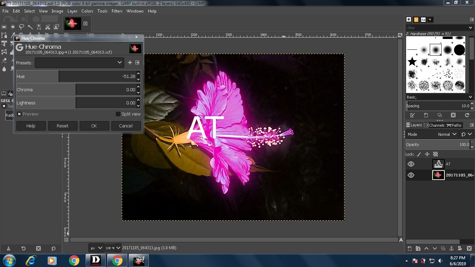Switch to the Paths tab

click(x=454, y=125)
